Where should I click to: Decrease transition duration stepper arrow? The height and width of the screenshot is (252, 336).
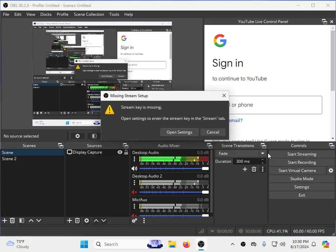click(262, 163)
